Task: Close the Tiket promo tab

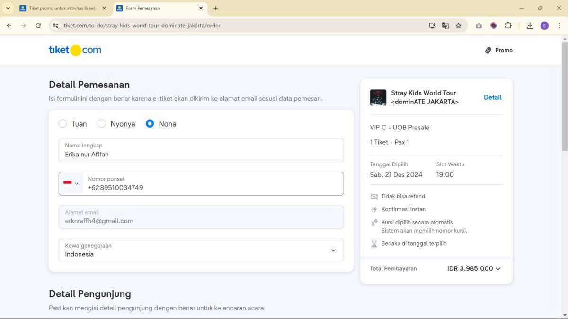Action: 104,8
